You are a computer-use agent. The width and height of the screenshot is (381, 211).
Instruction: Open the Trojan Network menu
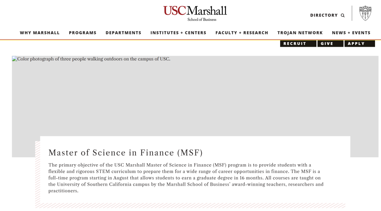[x=300, y=33]
